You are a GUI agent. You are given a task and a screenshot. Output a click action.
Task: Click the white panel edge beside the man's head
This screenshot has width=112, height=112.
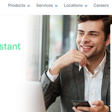pos(111,62)
